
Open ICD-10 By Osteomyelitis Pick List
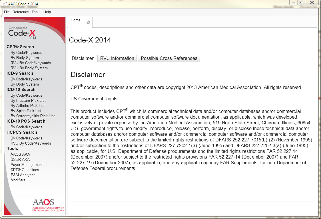[33, 116]
